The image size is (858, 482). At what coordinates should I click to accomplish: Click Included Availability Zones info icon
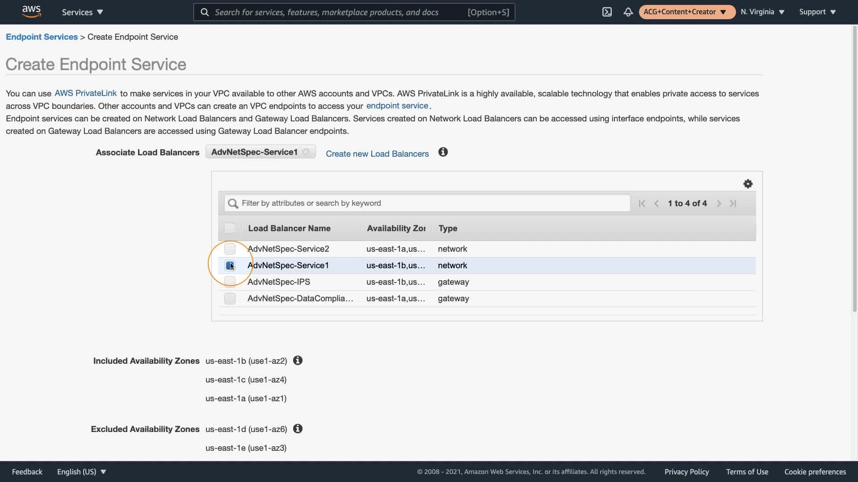[298, 361]
